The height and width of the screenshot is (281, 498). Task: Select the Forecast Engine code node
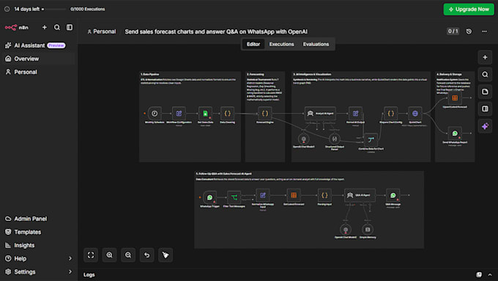(x=265, y=113)
